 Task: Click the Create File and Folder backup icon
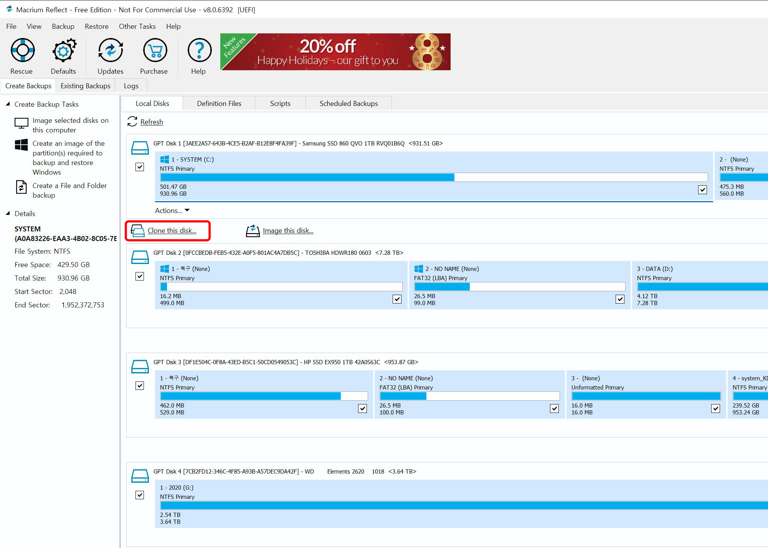(21, 188)
